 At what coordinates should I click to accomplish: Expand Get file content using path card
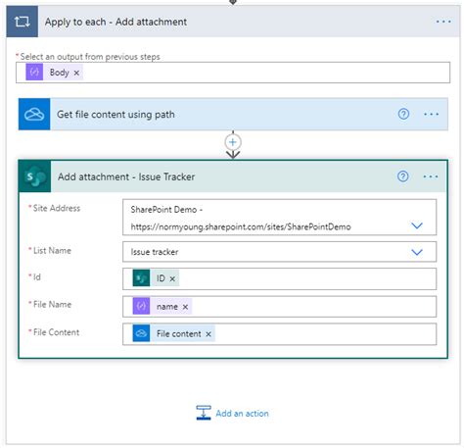pyautogui.click(x=233, y=114)
